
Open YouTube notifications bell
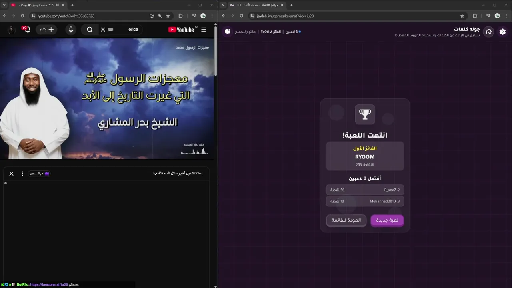coord(26,29)
